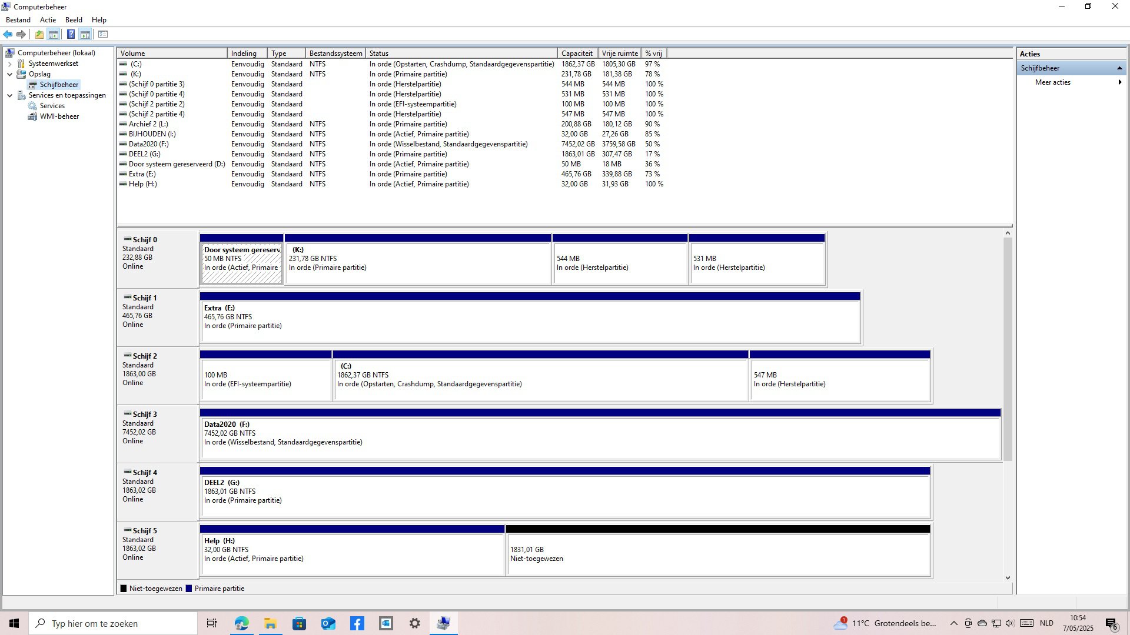The image size is (1130, 635).
Task: Select the unallocated 1831,01 GB region on Schijf 5
Action: pyautogui.click(x=717, y=554)
